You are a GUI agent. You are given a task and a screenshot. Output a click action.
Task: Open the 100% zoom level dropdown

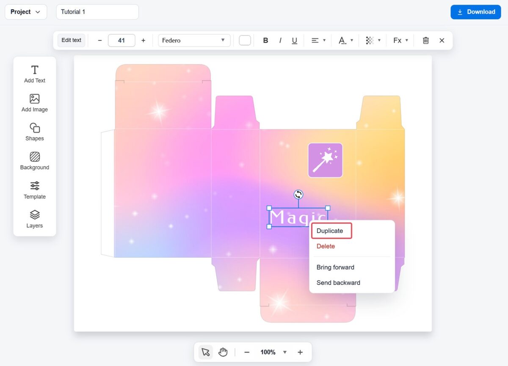(273, 352)
